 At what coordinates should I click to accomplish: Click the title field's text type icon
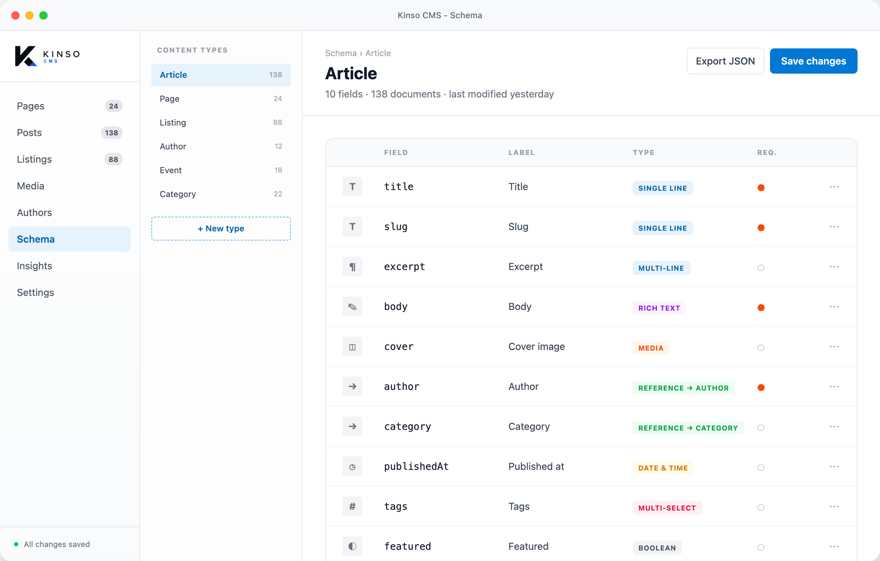click(x=352, y=187)
